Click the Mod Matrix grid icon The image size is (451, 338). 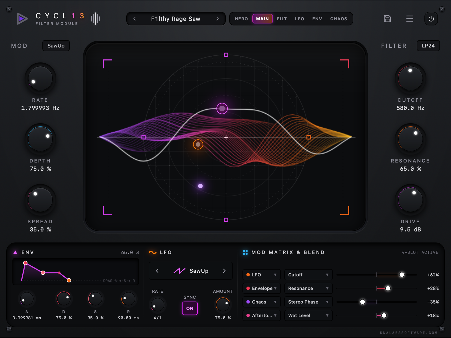click(245, 252)
